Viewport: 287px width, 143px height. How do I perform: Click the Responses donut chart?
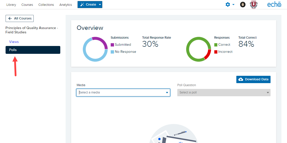[199, 49]
